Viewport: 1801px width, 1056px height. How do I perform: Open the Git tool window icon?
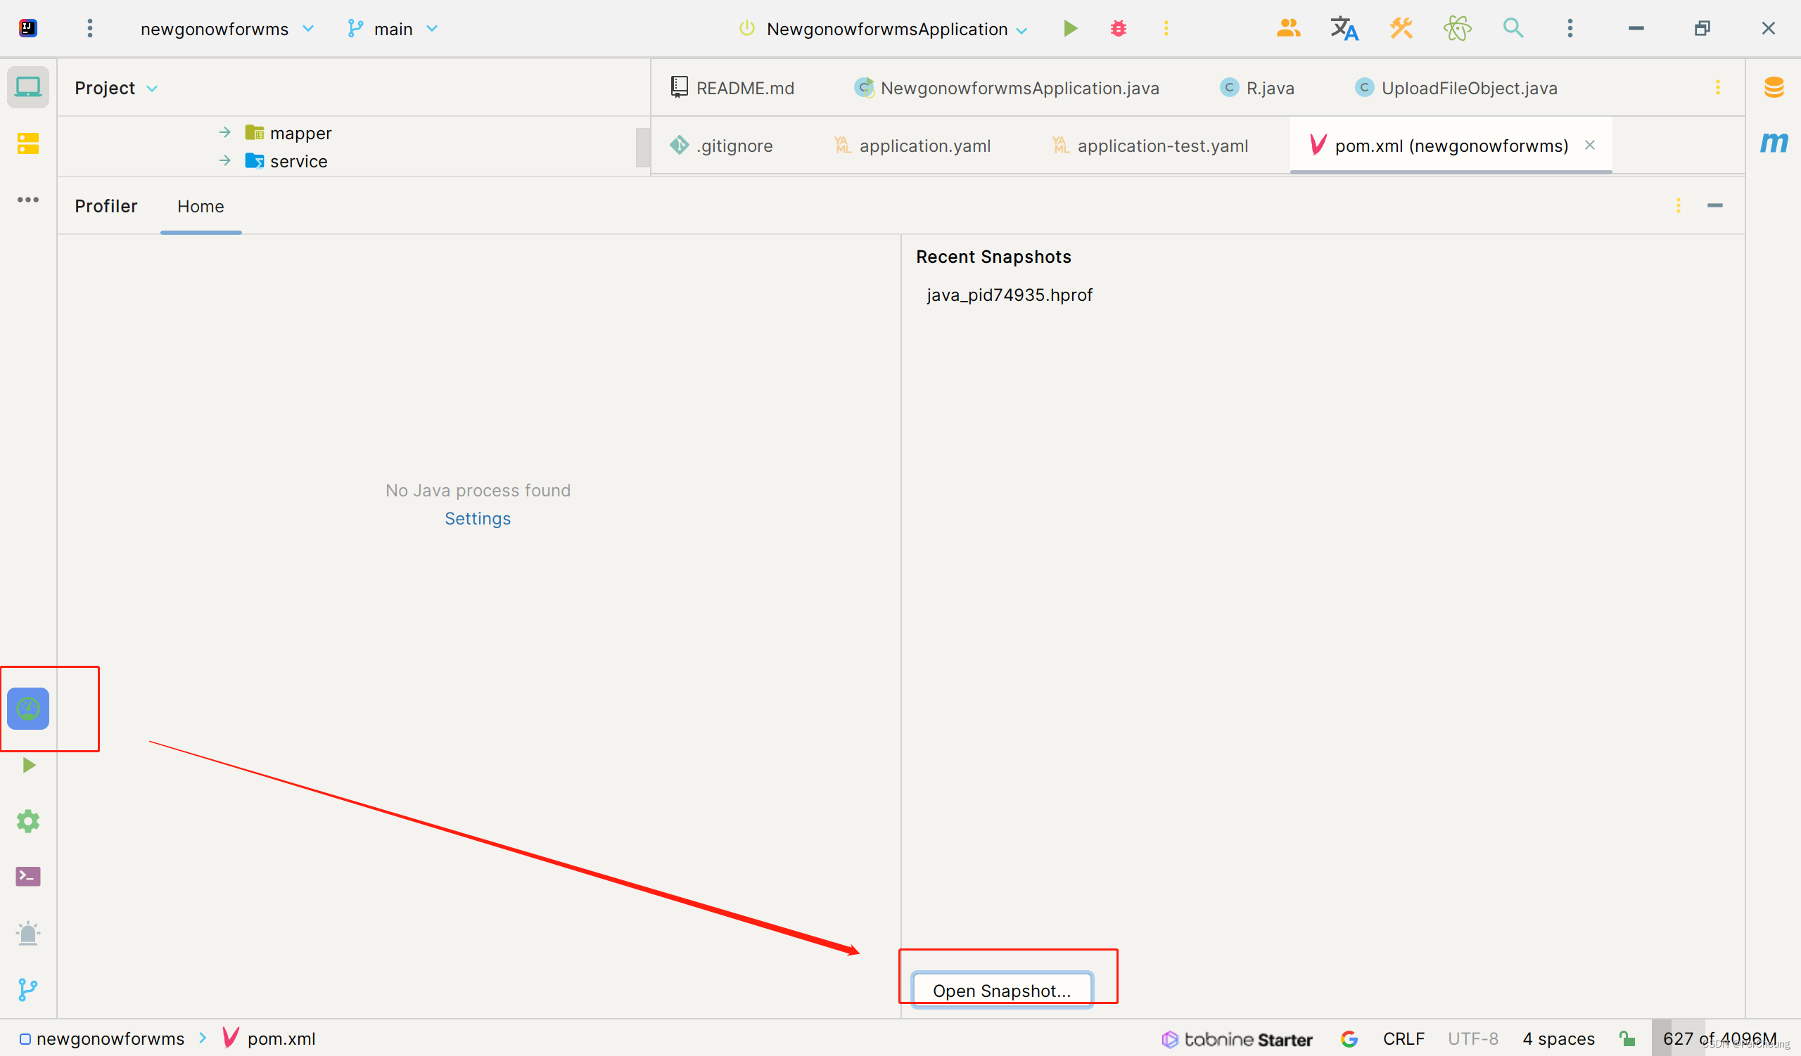point(28,989)
